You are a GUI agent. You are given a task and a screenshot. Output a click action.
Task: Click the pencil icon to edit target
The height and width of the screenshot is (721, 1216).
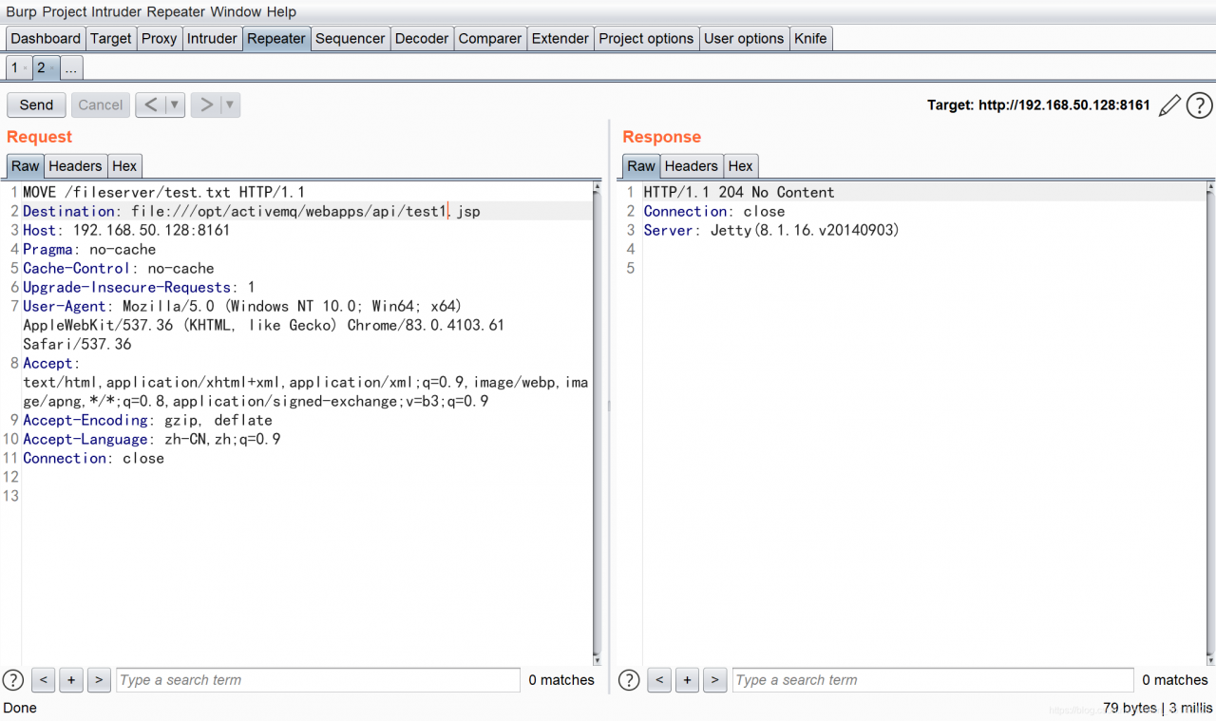(x=1169, y=105)
